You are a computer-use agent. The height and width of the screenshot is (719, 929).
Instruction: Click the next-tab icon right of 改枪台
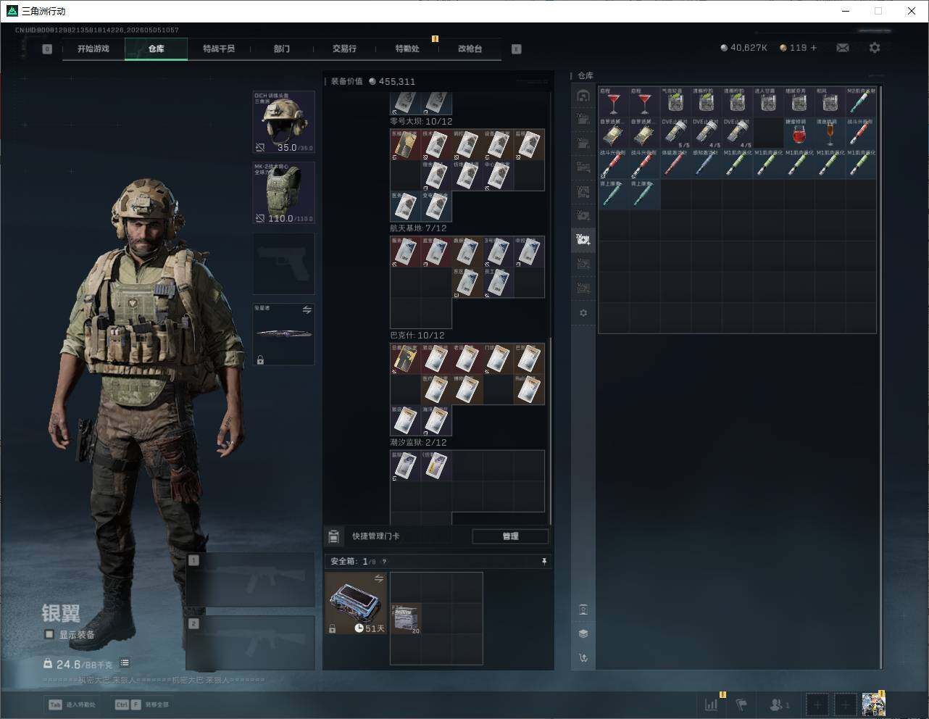517,49
